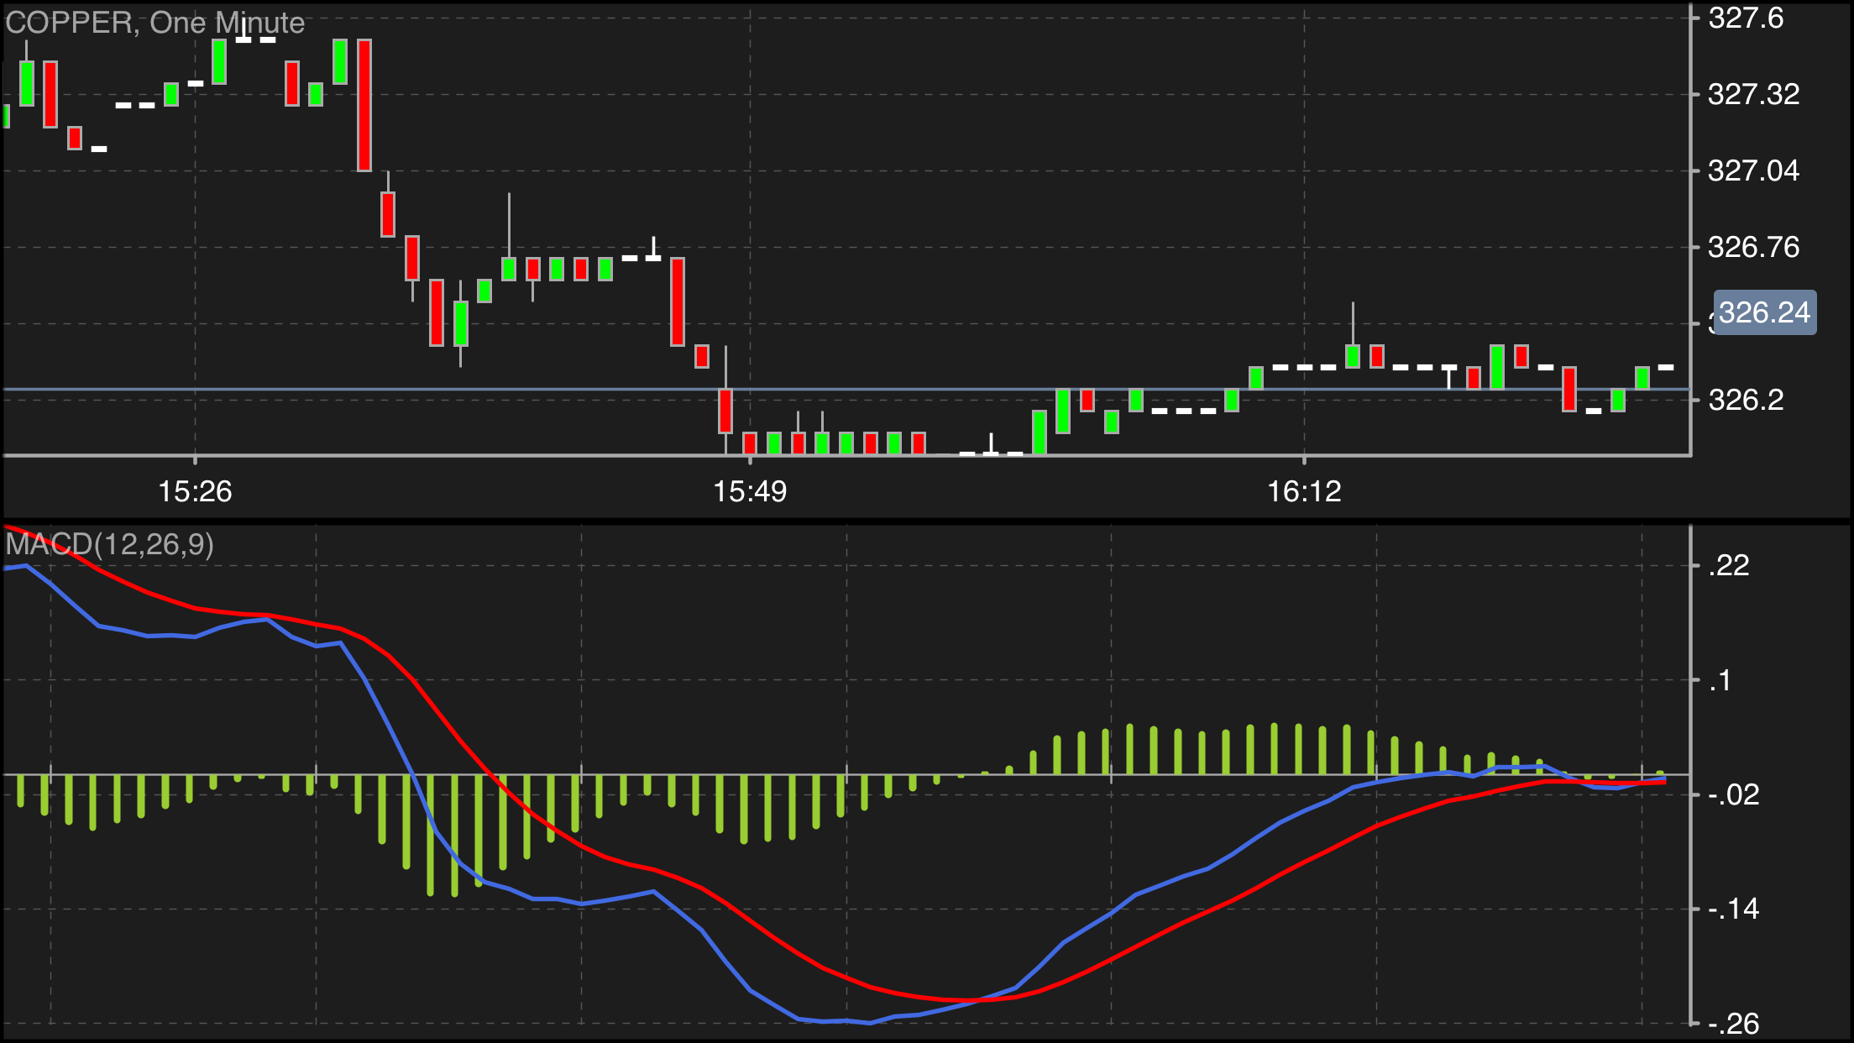The width and height of the screenshot is (1854, 1043).
Task: Click the .22 MACD axis label
Action: (1730, 565)
